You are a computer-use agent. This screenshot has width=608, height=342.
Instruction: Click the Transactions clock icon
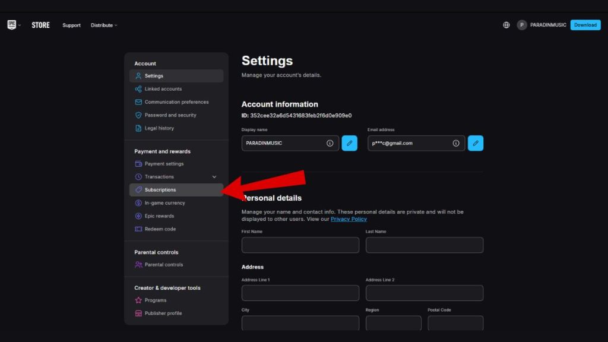click(138, 177)
